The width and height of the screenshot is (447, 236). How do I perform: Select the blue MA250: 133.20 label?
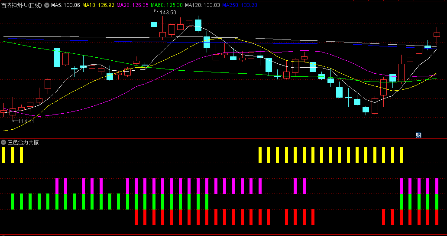[240, 5]
